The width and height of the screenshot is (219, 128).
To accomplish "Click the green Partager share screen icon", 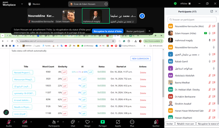I will (102, 122).
